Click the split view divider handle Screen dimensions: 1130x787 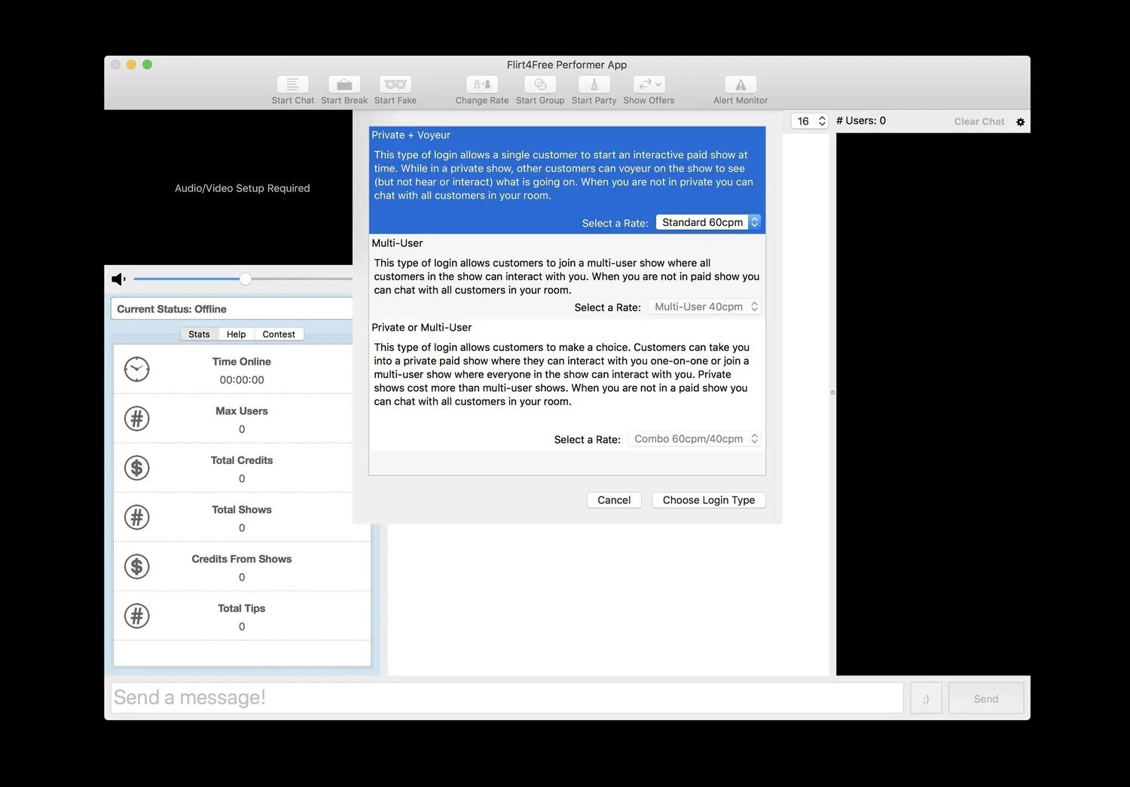[832, 392]
